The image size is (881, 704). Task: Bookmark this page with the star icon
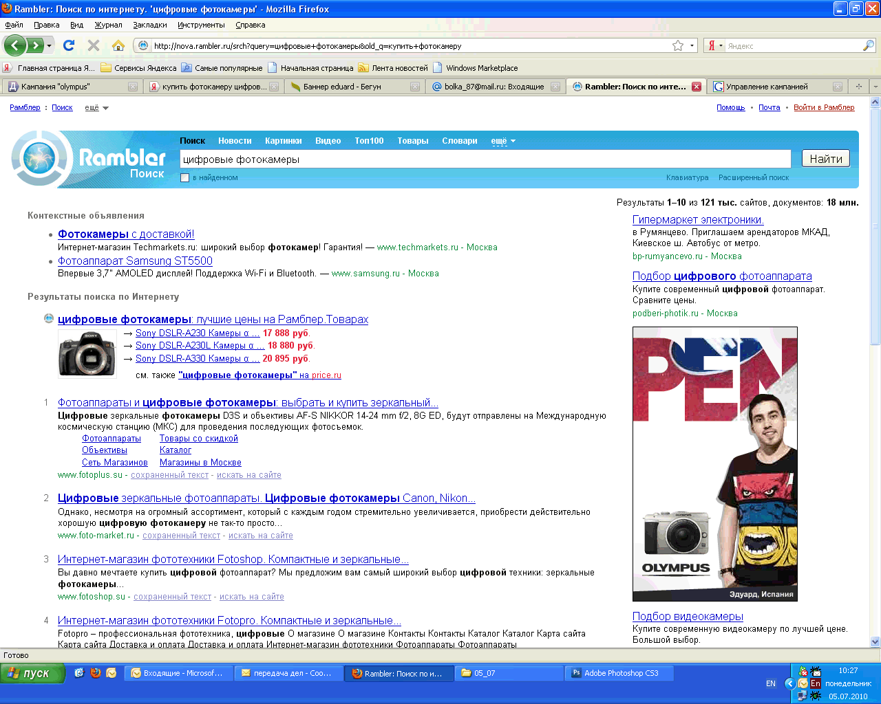[x=678, y=46]
